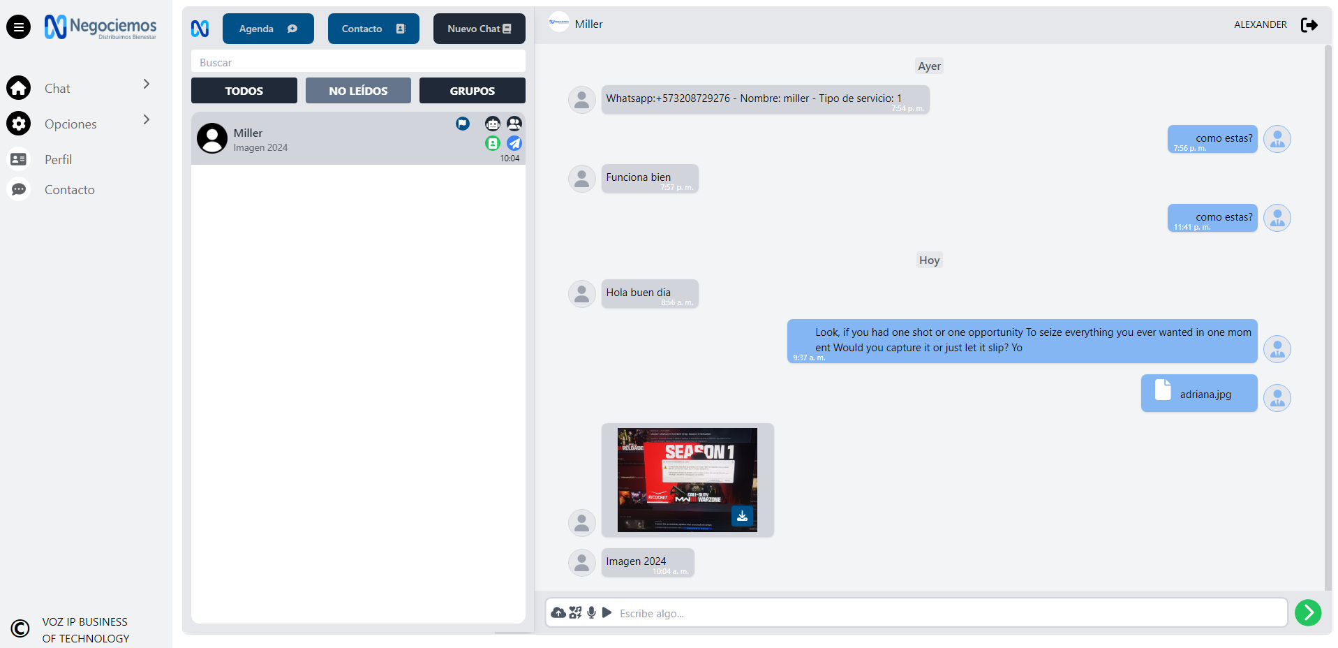Image resolution: width=1338 pixels, height=648 pixels.
Task: Enable the GRUPOS filter
Action: click(x=472, y=90)
